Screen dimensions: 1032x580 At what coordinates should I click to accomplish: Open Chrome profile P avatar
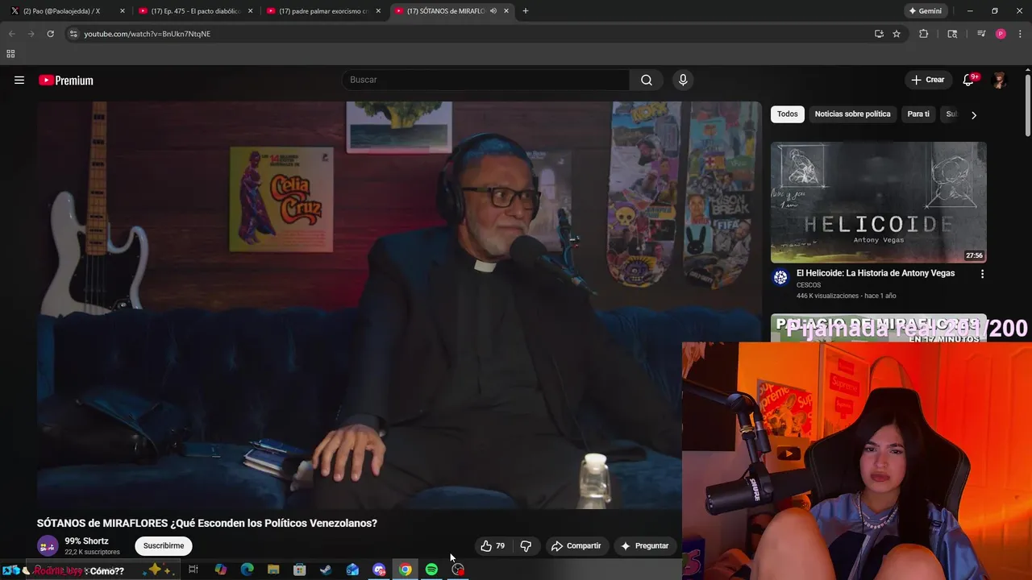click(1001, 34)
